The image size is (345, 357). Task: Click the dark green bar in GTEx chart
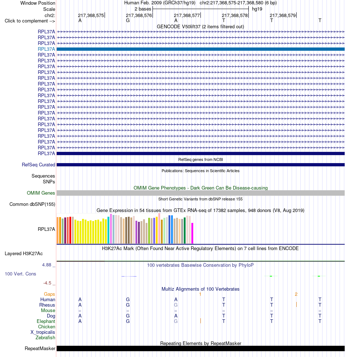[184, 231]
